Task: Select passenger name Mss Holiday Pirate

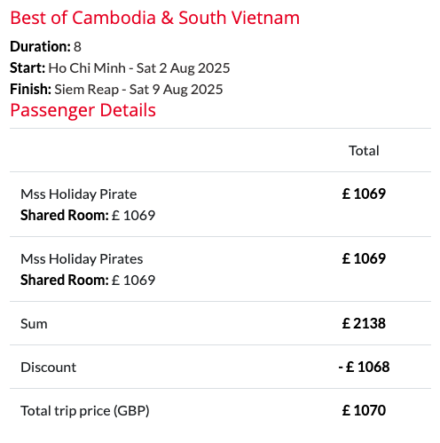Action: point(79,194)
